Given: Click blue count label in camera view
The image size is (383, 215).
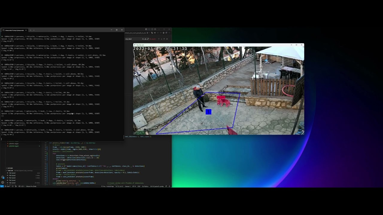Looking at the screenshot, I should pos(209,112).
